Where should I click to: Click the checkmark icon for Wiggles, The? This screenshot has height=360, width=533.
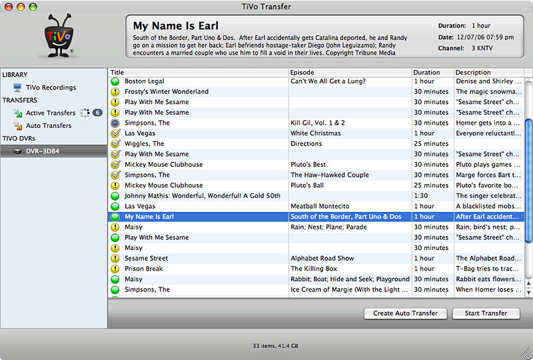pos(115,144)
